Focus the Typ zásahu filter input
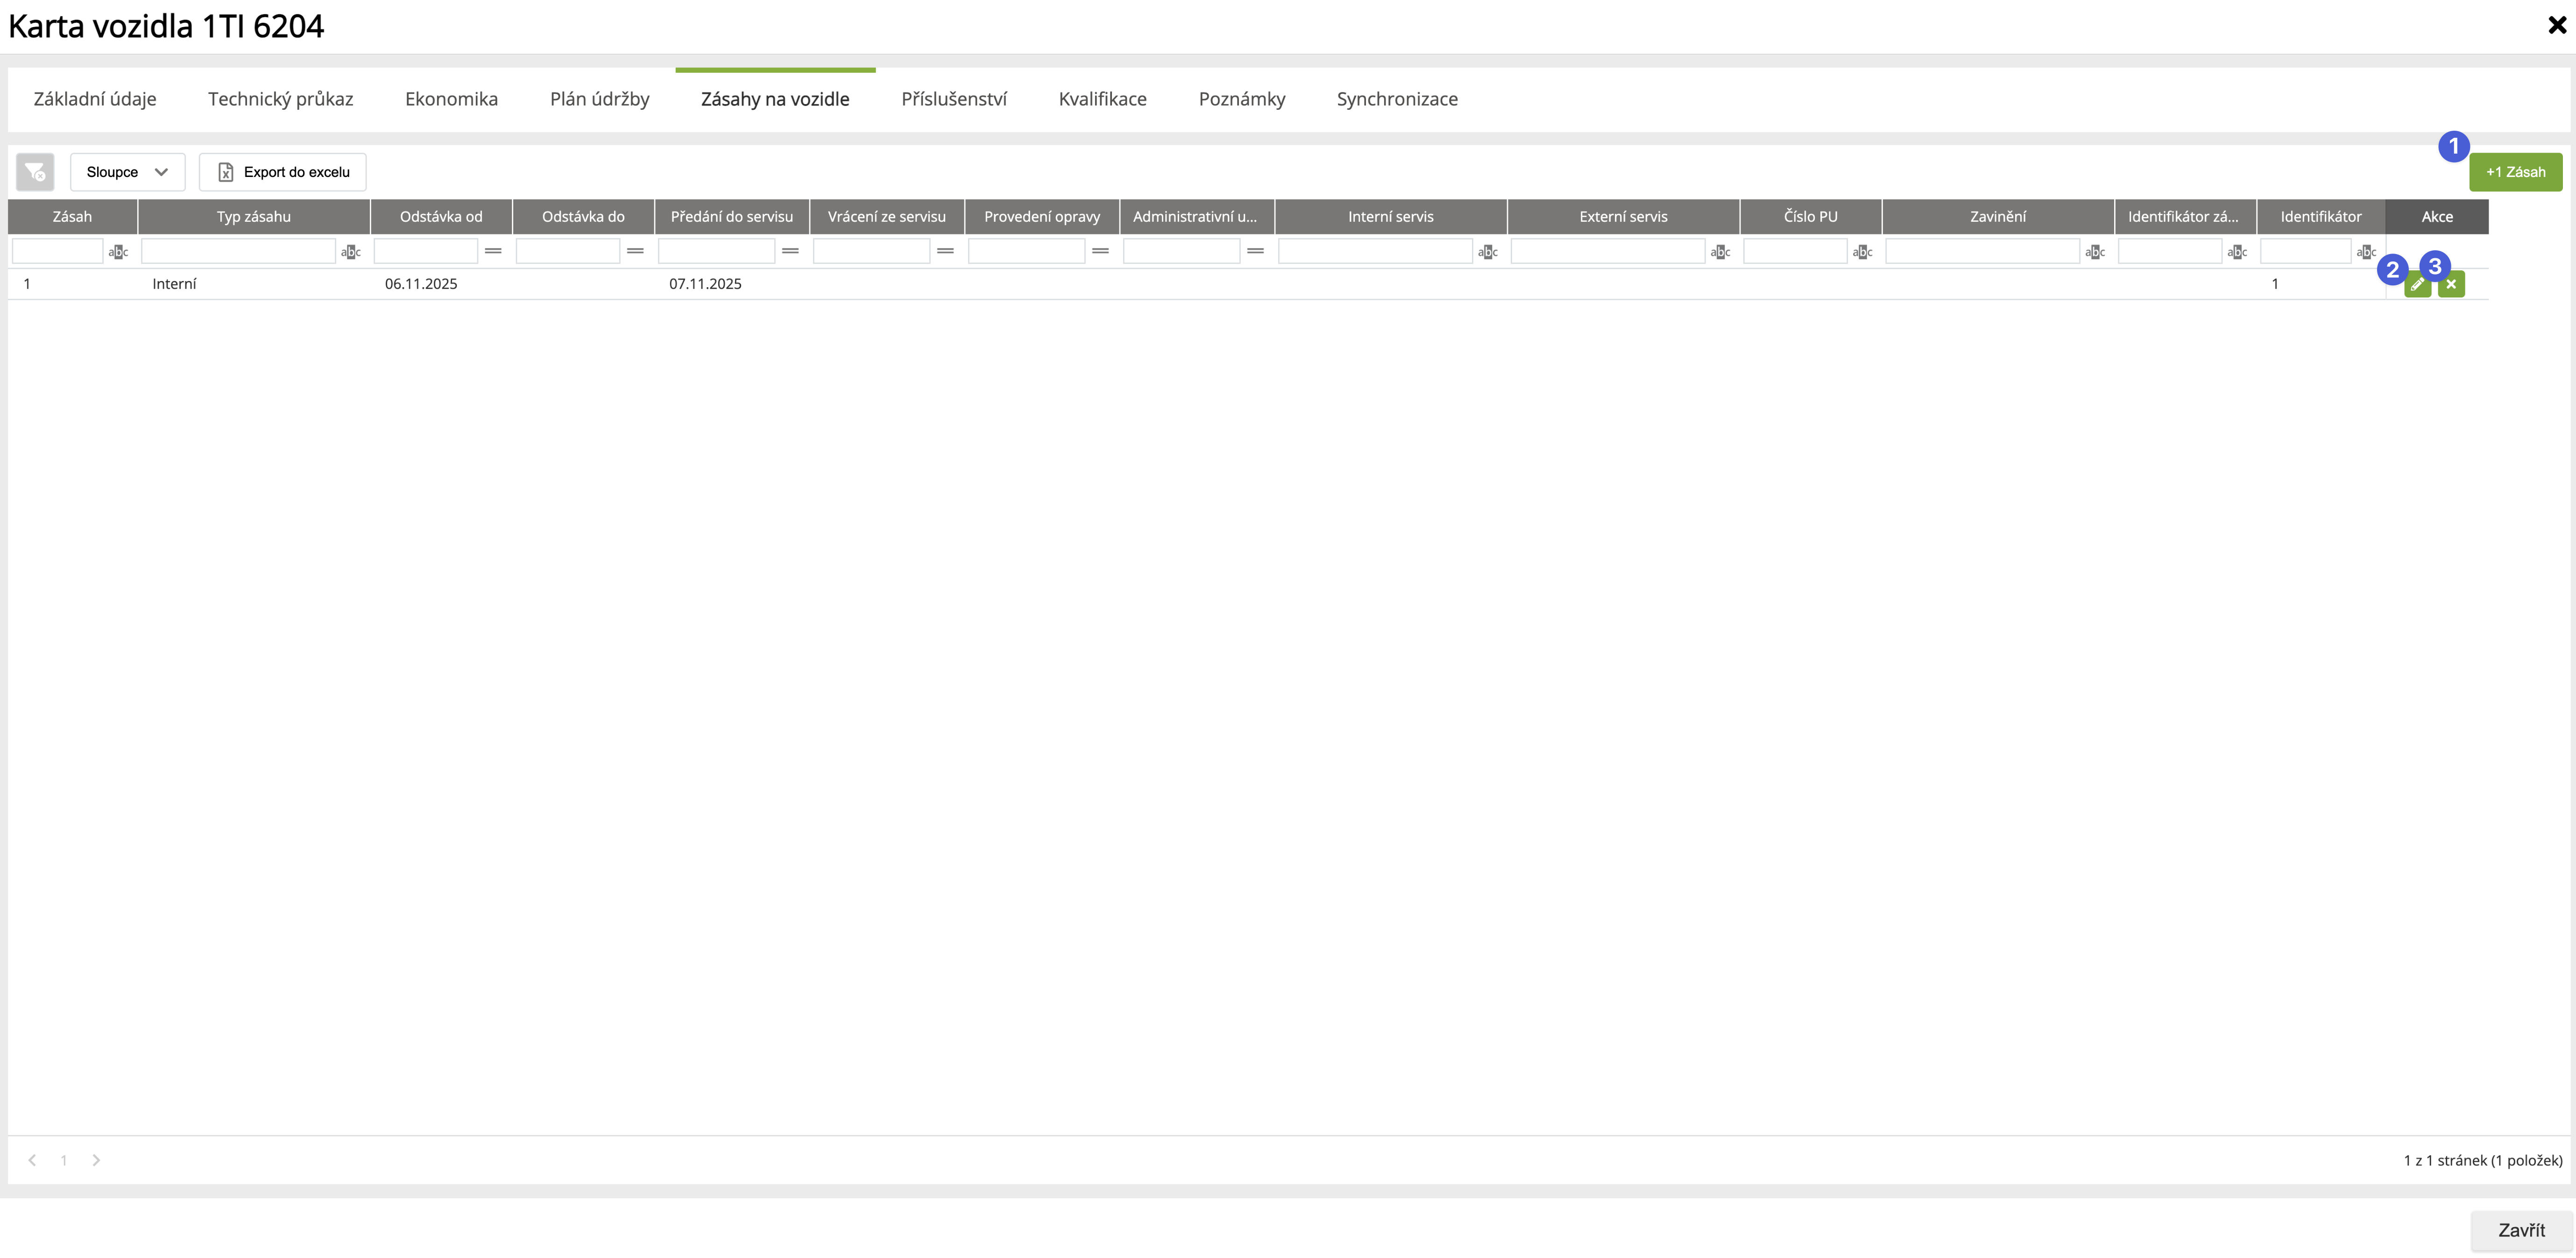Image resolution: width=2576 pixels, height=1258 pixels. tap(238, 251)
